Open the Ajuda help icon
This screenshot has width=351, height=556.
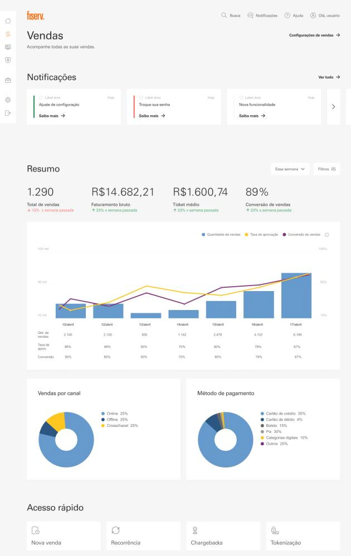(287, 16)
